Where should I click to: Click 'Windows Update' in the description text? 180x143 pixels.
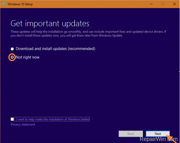coord(110,35)
